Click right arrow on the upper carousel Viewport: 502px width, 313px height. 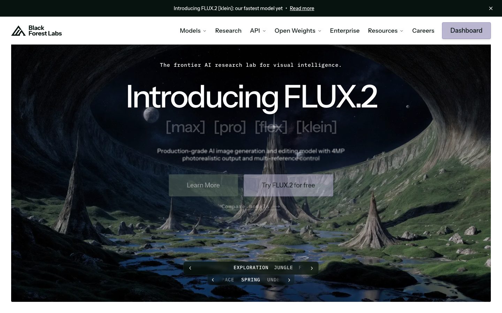tap(312, 268)
